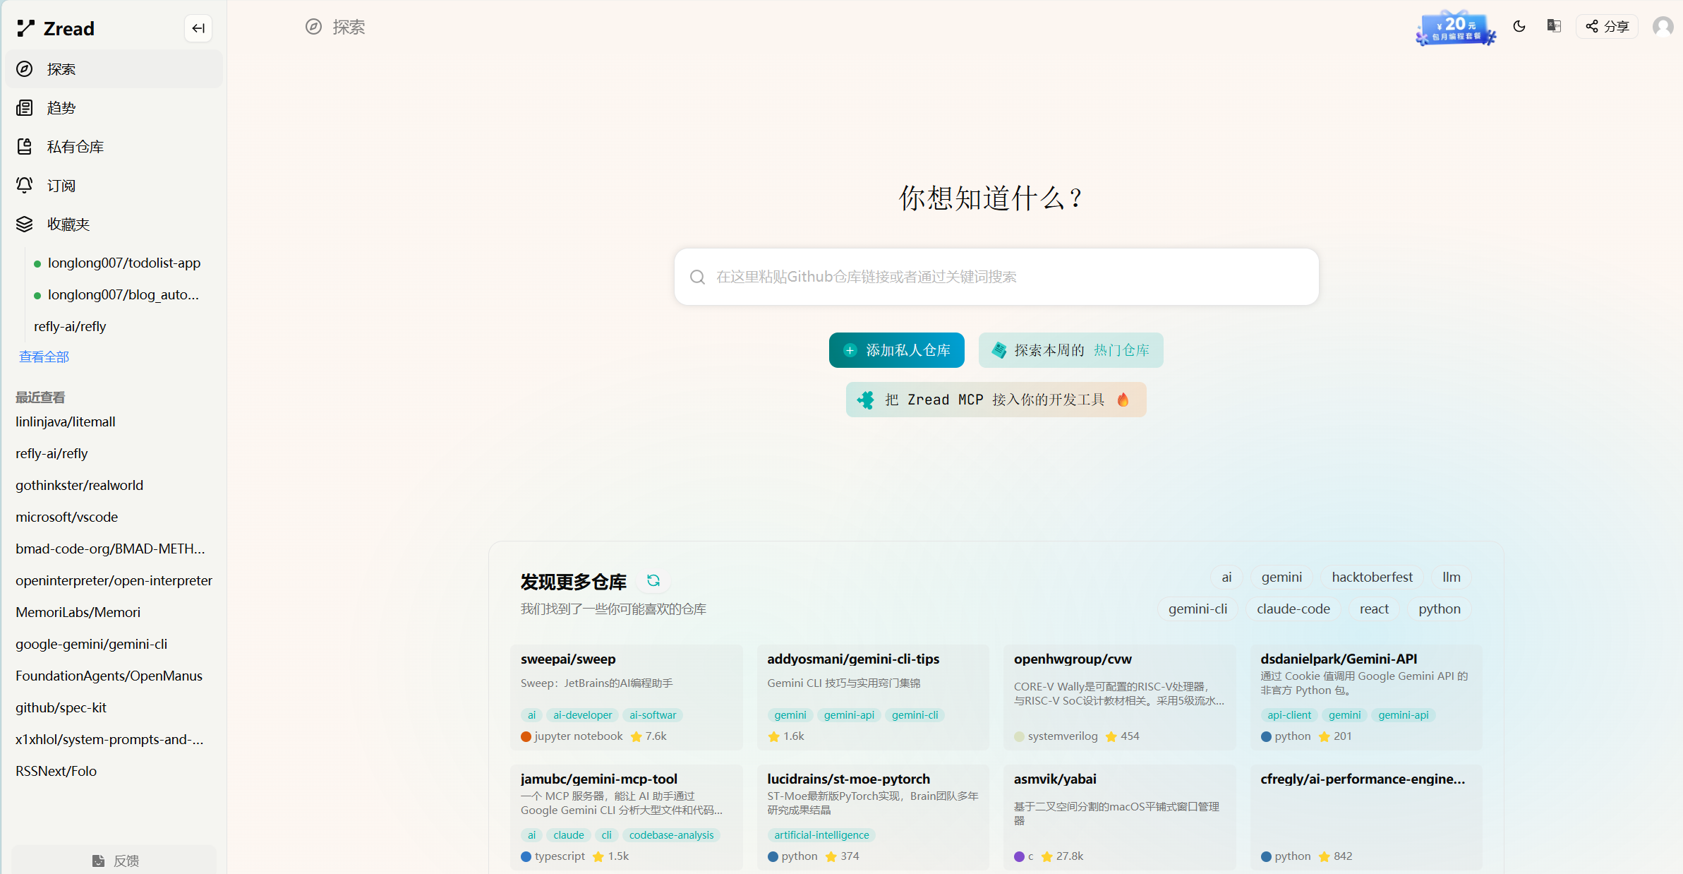Refresh the discover repositories list
Screen dimensions: 1683x874
[653, 580]
